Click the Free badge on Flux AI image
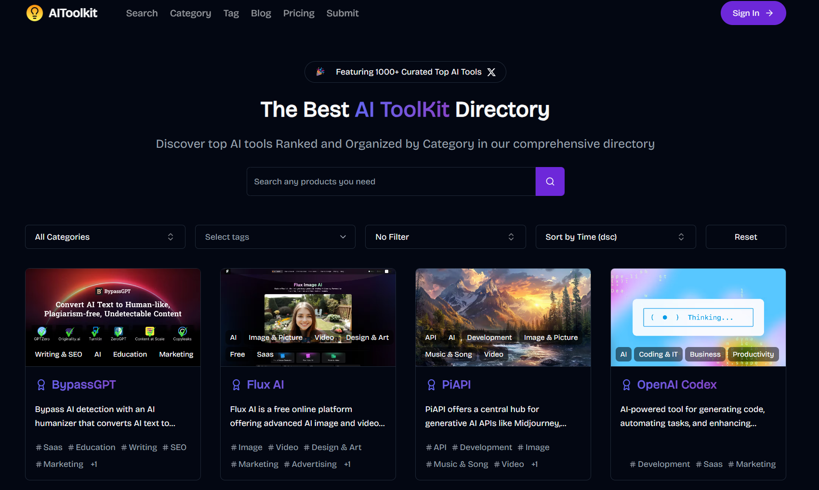 point(238,354)
